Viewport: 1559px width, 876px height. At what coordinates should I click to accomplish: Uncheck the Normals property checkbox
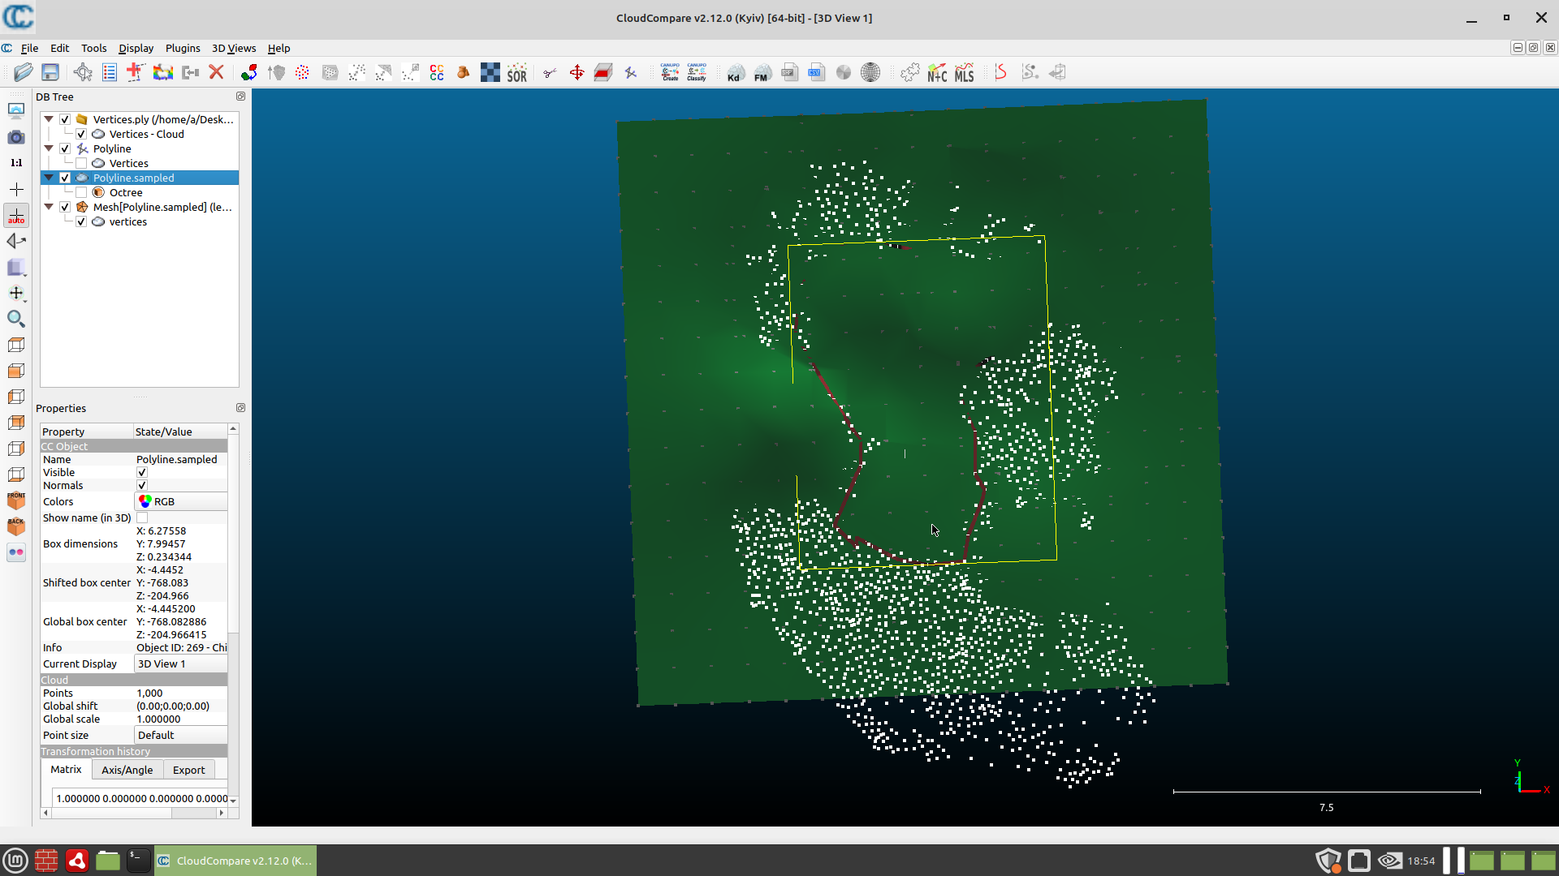pos(142,485)
